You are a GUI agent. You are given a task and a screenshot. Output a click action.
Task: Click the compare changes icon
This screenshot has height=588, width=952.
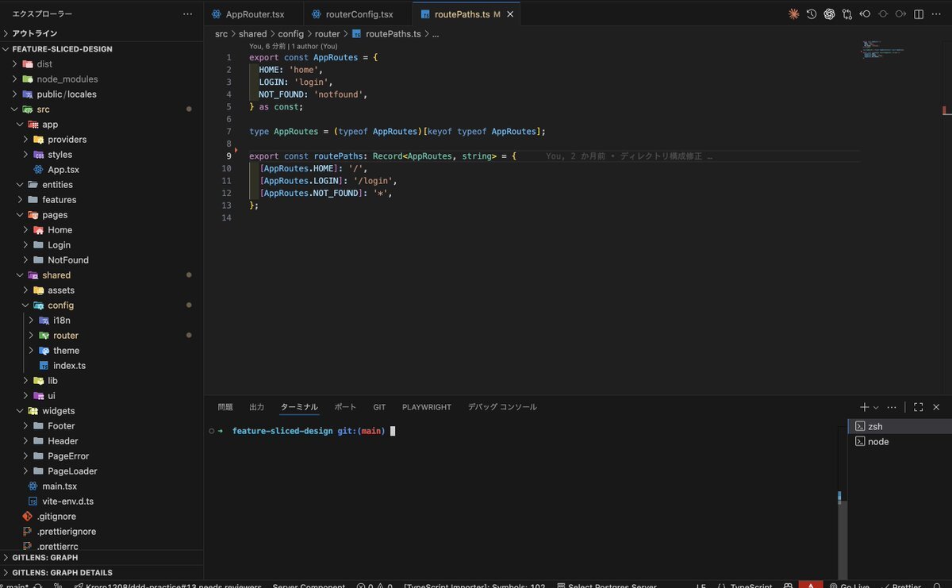(847, 14)
